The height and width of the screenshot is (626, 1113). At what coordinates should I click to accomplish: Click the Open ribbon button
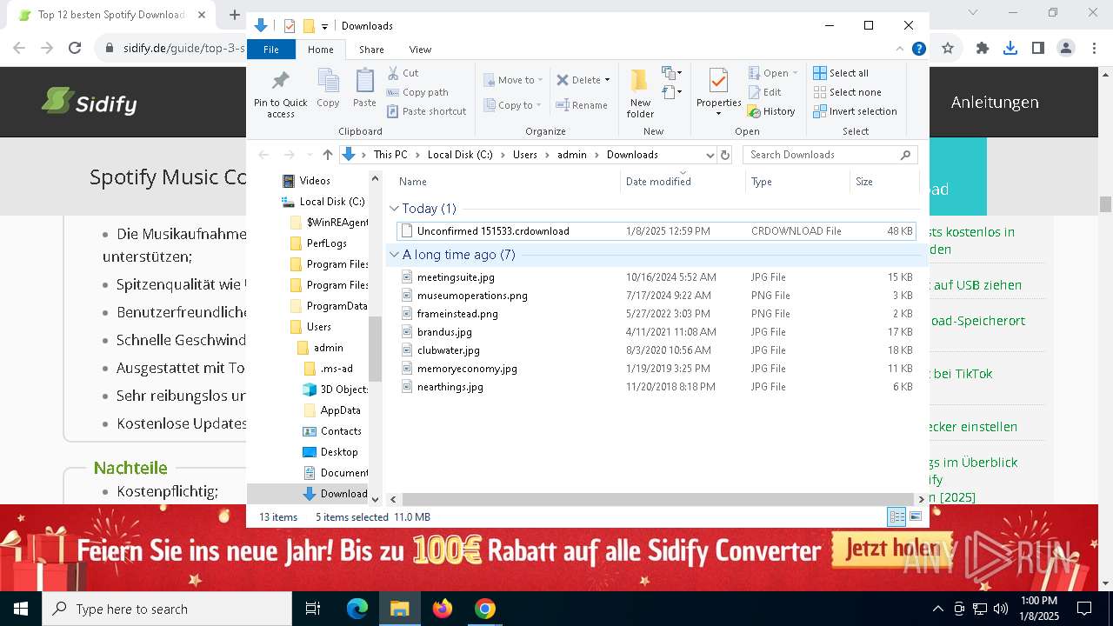pyautogui.click(x=772, y=73)
